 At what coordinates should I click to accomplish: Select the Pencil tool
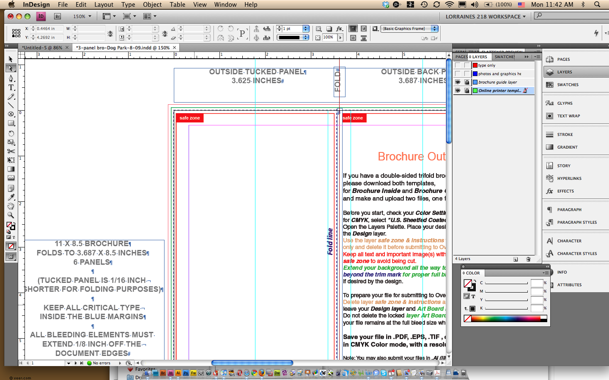[x=11, y=97]
